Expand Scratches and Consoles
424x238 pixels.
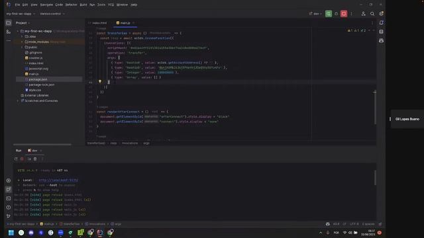18,100
